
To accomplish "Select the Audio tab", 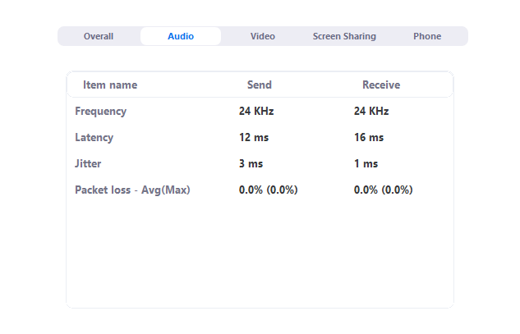I will point(181,36).
